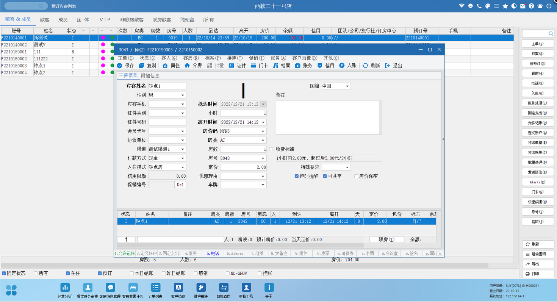Open 档案 profile in the dialog toolbar

275,66
